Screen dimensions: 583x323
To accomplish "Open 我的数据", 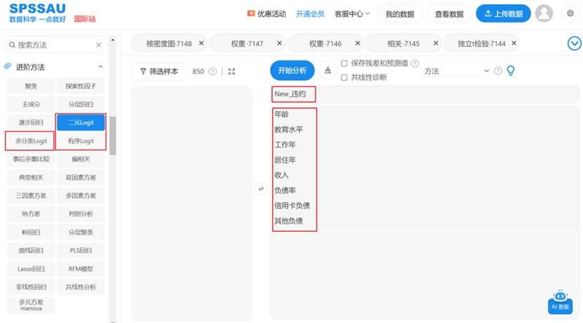I will click(400, 14).
